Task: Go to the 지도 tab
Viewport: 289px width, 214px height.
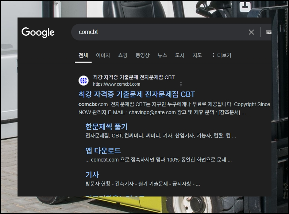Action: tap(197, 55)
